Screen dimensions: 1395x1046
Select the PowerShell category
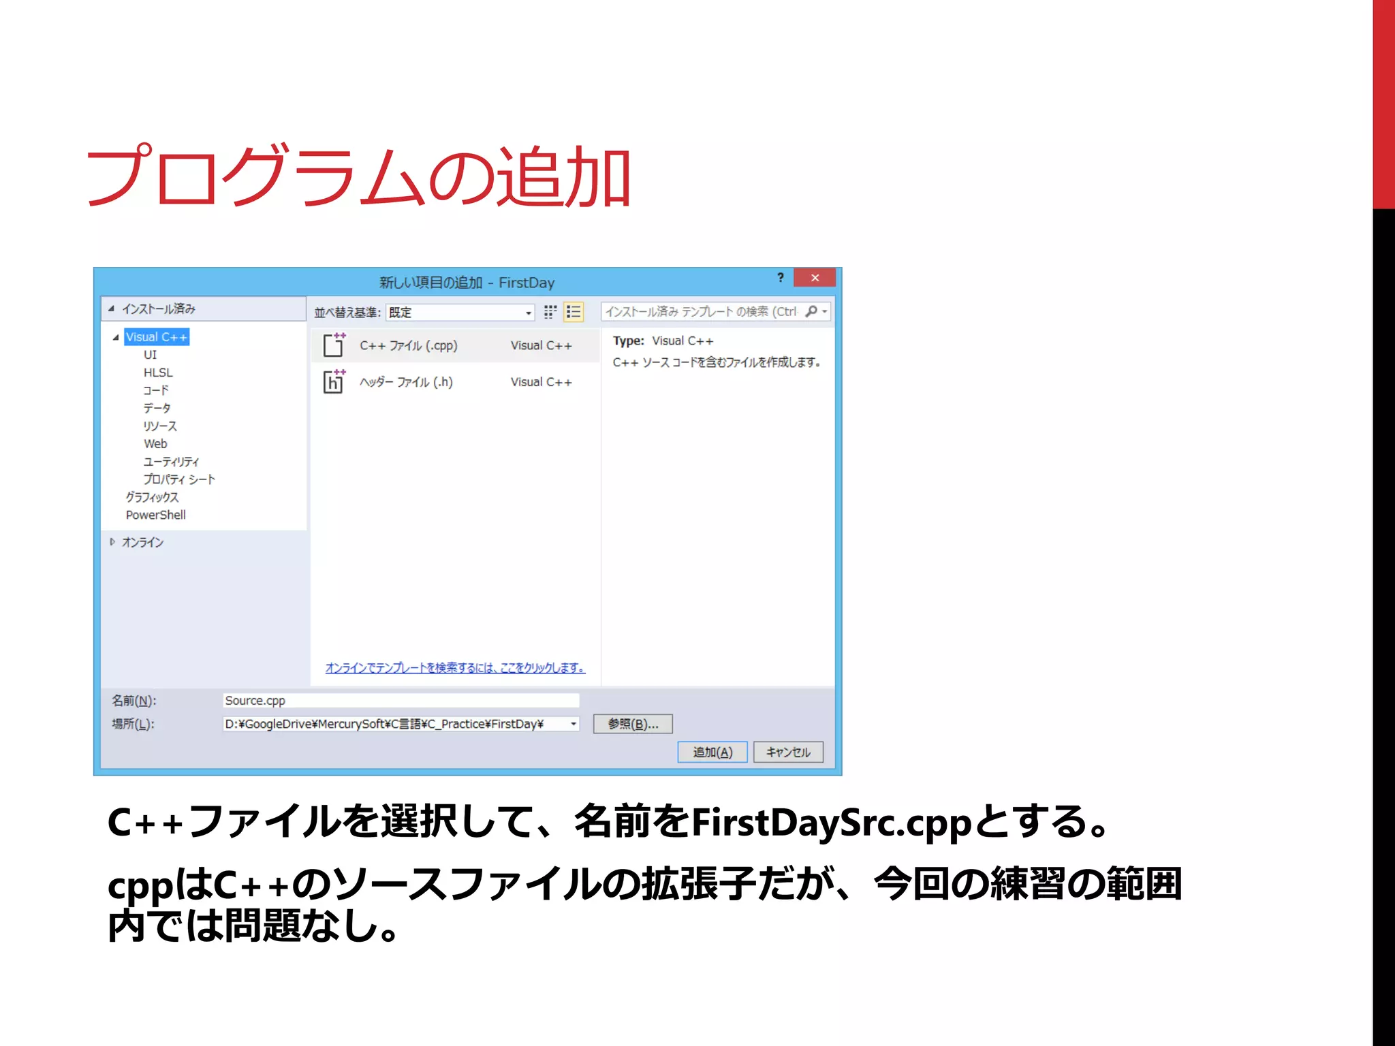pyautogui.click(x=155, y=515)
